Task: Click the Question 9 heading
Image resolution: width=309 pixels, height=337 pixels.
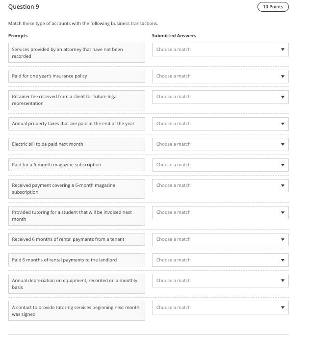Action: [24, 7]
